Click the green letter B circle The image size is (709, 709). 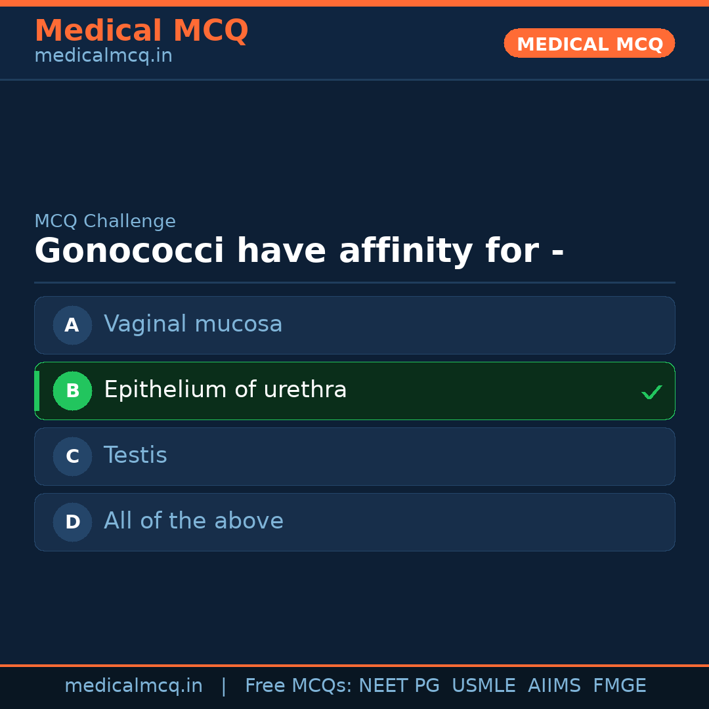pyautogui.click(x=72, y=391)
